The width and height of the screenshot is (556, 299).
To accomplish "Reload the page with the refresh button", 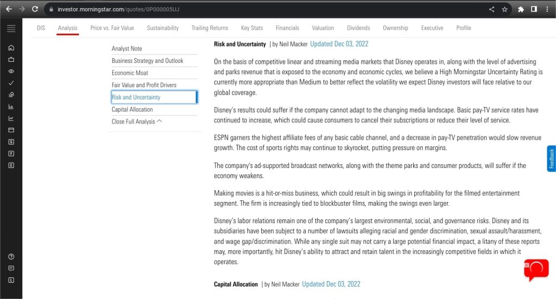I will tap(35, 9).
